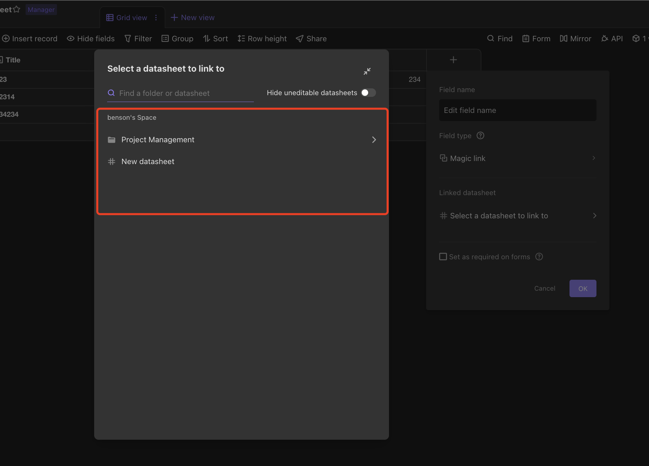Expand the Project Management folder chevron
This screenshot has width=649, height=466.
point(374,140)
